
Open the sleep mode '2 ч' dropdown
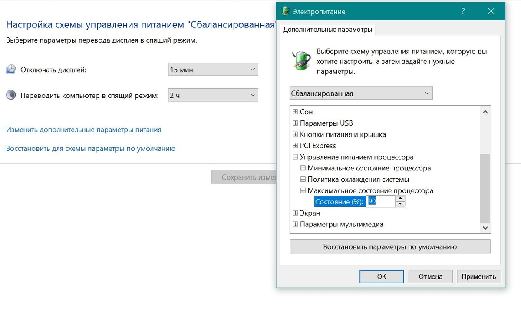213,95
